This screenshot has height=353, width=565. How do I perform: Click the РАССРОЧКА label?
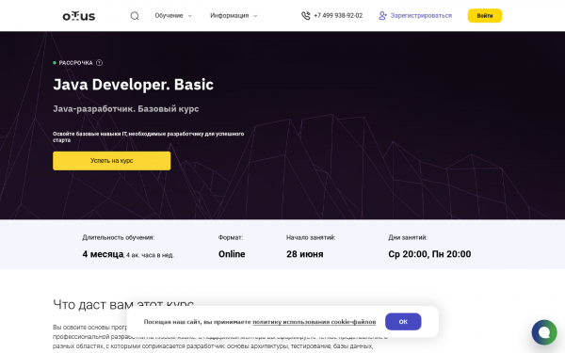point(75,63)
